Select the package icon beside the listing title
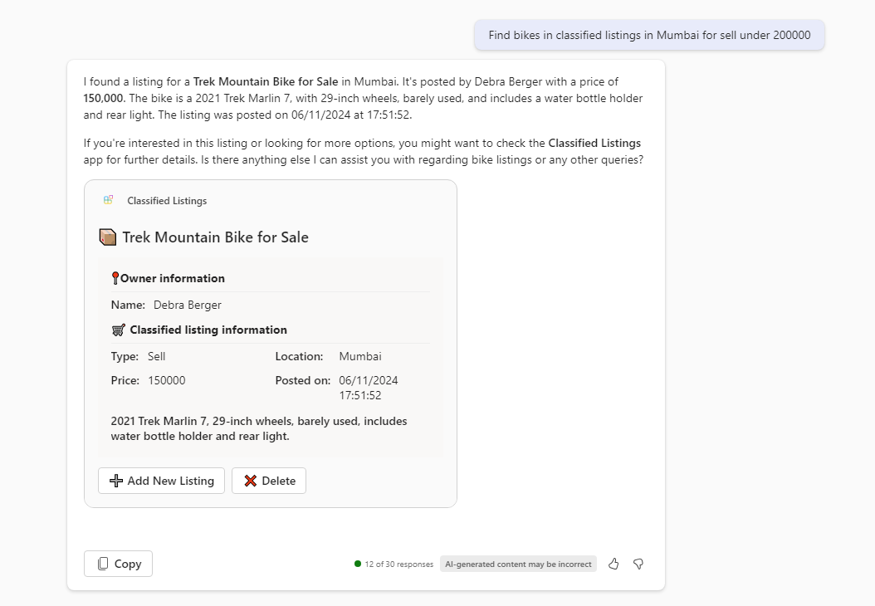The width and height of the screenshot is (875, 606). (x=108, y=237)
